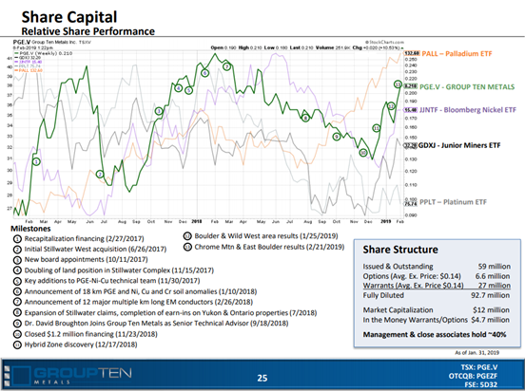
Task: Select the '6.6 million' options value
Action: pyautogui.click(x=493, y=276)
